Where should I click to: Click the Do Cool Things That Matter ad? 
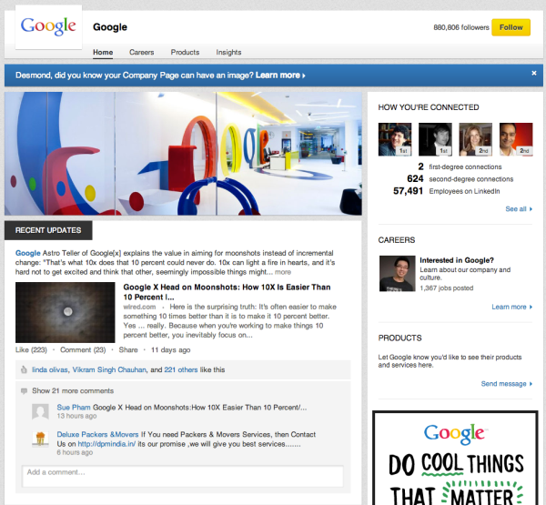click(455, 458)
